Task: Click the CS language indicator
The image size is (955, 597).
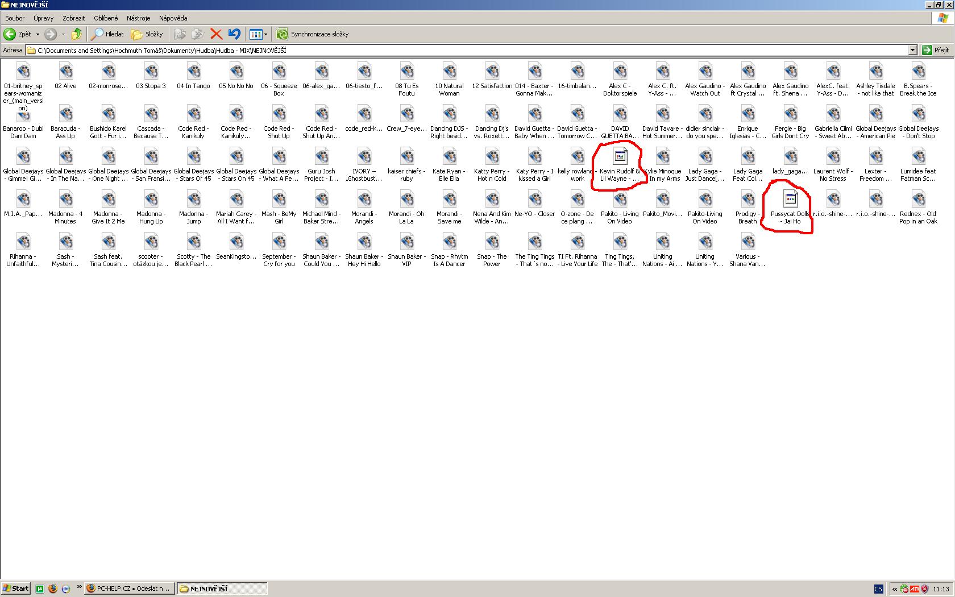Action: coord(878,588)
